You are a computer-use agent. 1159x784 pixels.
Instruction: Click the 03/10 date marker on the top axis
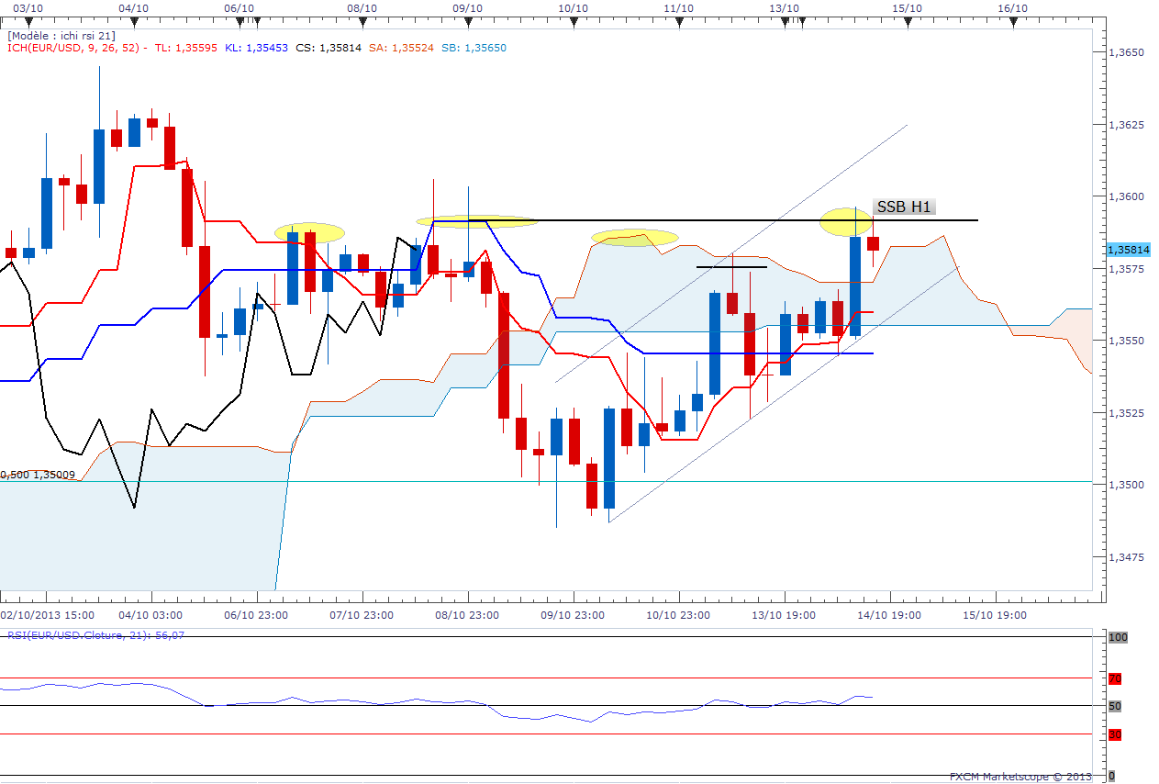(x=28, y=7)
